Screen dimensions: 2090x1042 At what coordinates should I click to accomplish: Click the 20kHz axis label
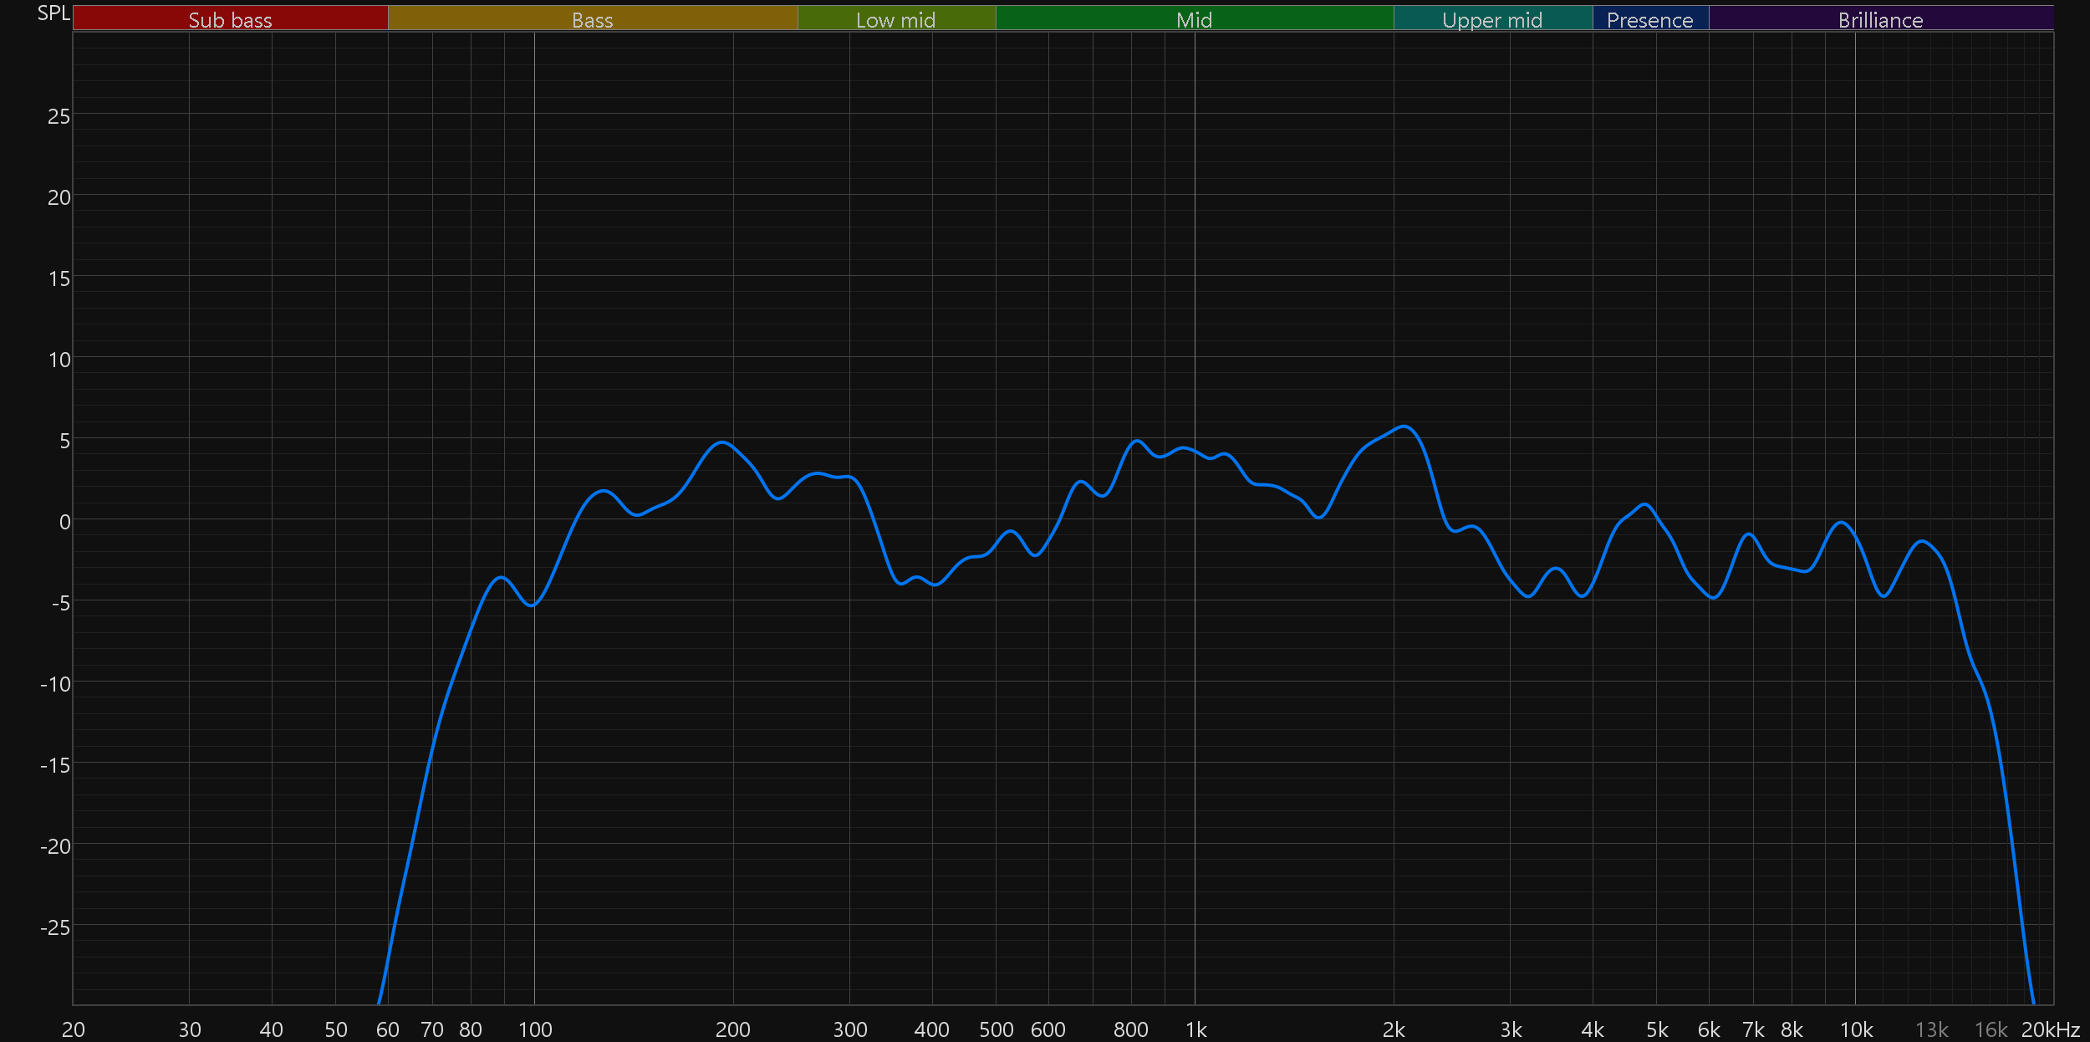click(2050, 1029)
